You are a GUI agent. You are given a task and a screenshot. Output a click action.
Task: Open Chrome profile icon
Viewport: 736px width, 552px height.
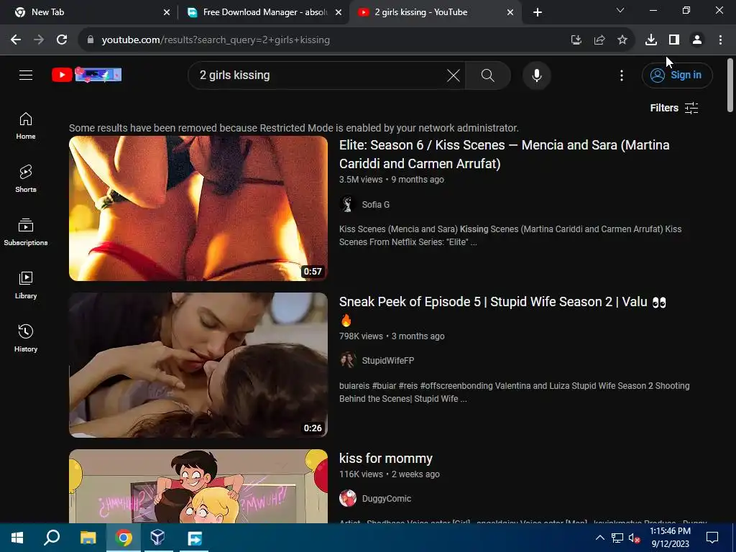click(x=697, y=40)
